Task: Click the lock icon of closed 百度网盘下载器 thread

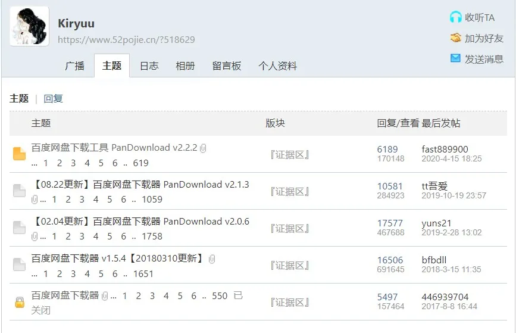Action: tap(20, 301)
